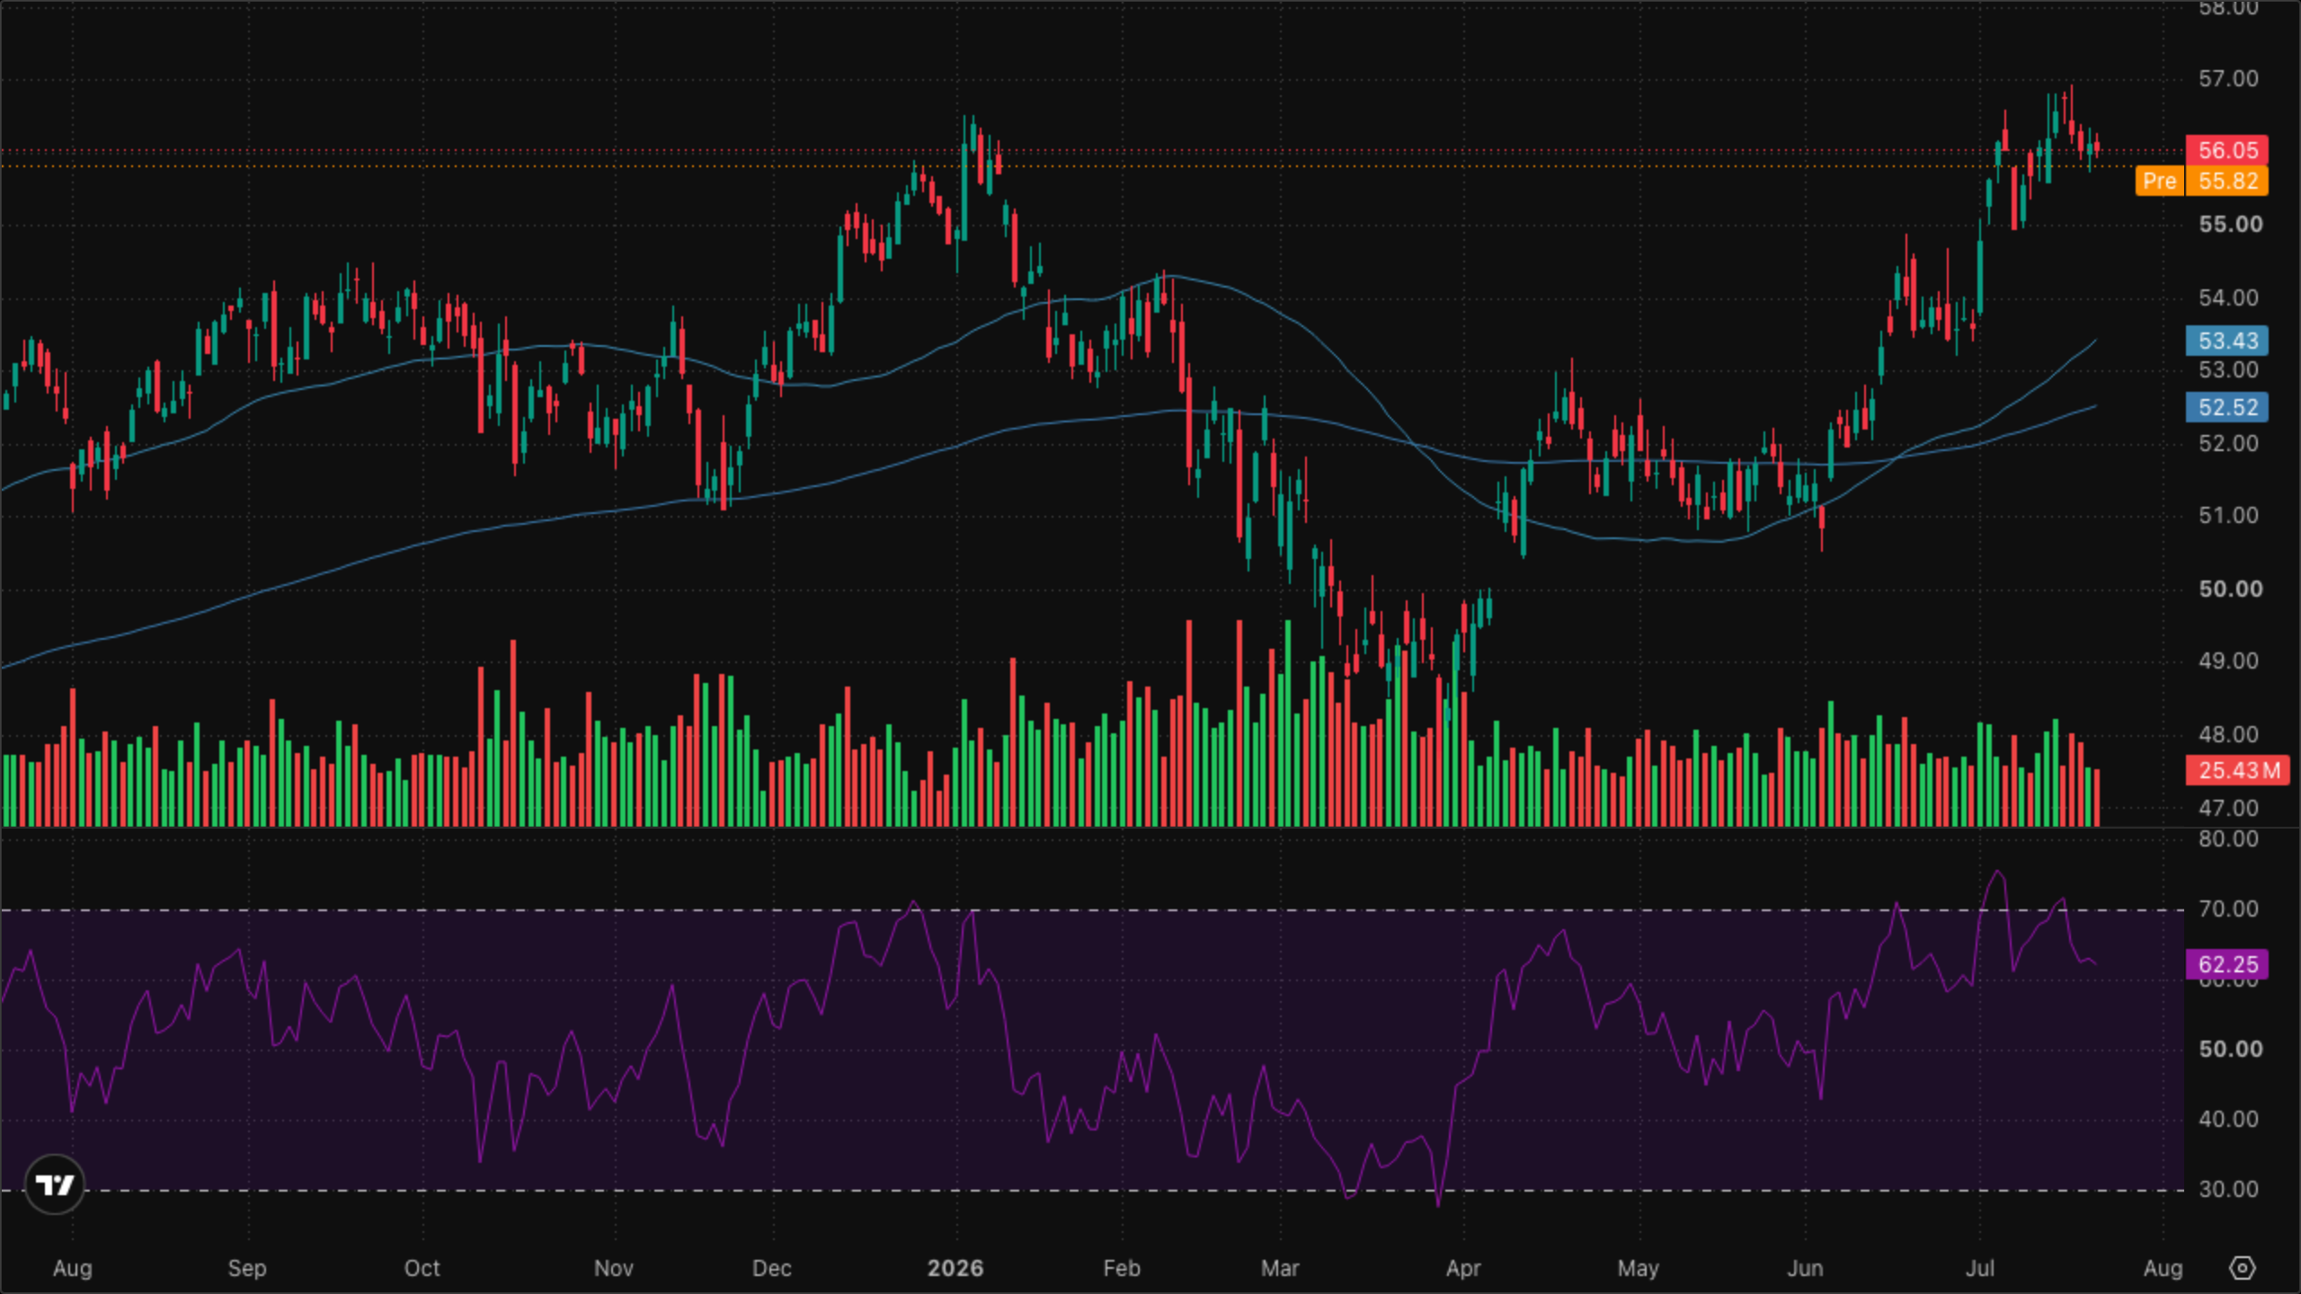Click the 30.00 RSI oversold level label
The height and width of the screenshot is (1294, 2301).
coord(2228,1189)
